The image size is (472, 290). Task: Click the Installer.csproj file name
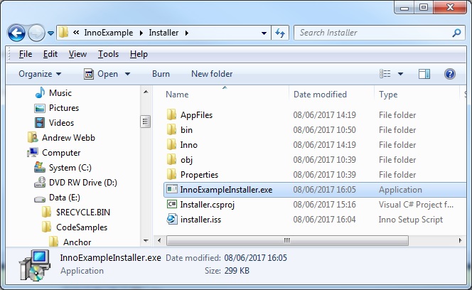[207, 205]
